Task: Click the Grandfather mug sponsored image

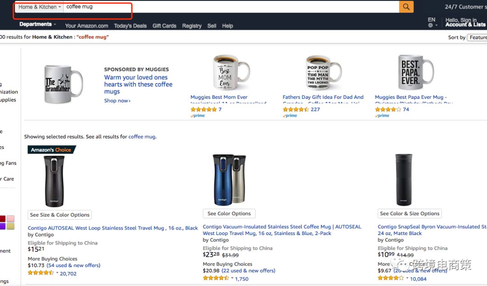Action: click(x=64, y=85)
